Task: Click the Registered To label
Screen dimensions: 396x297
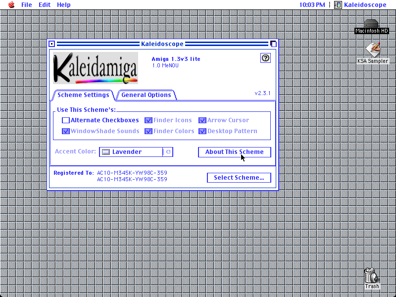Action: pos(73,173)
